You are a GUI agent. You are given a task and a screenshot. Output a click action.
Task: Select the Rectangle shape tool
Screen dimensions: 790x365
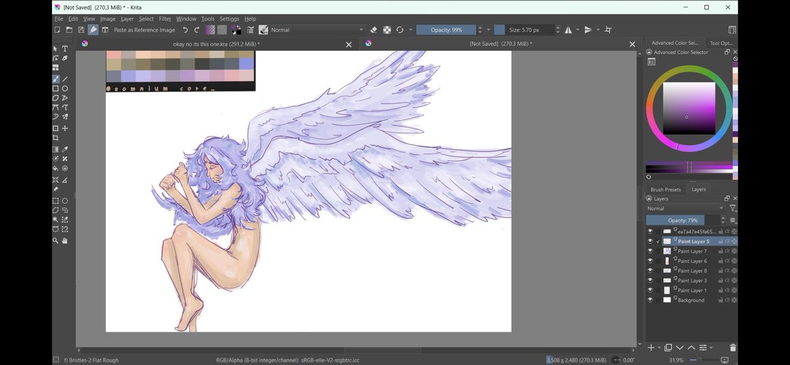click(x=56, y=88)
